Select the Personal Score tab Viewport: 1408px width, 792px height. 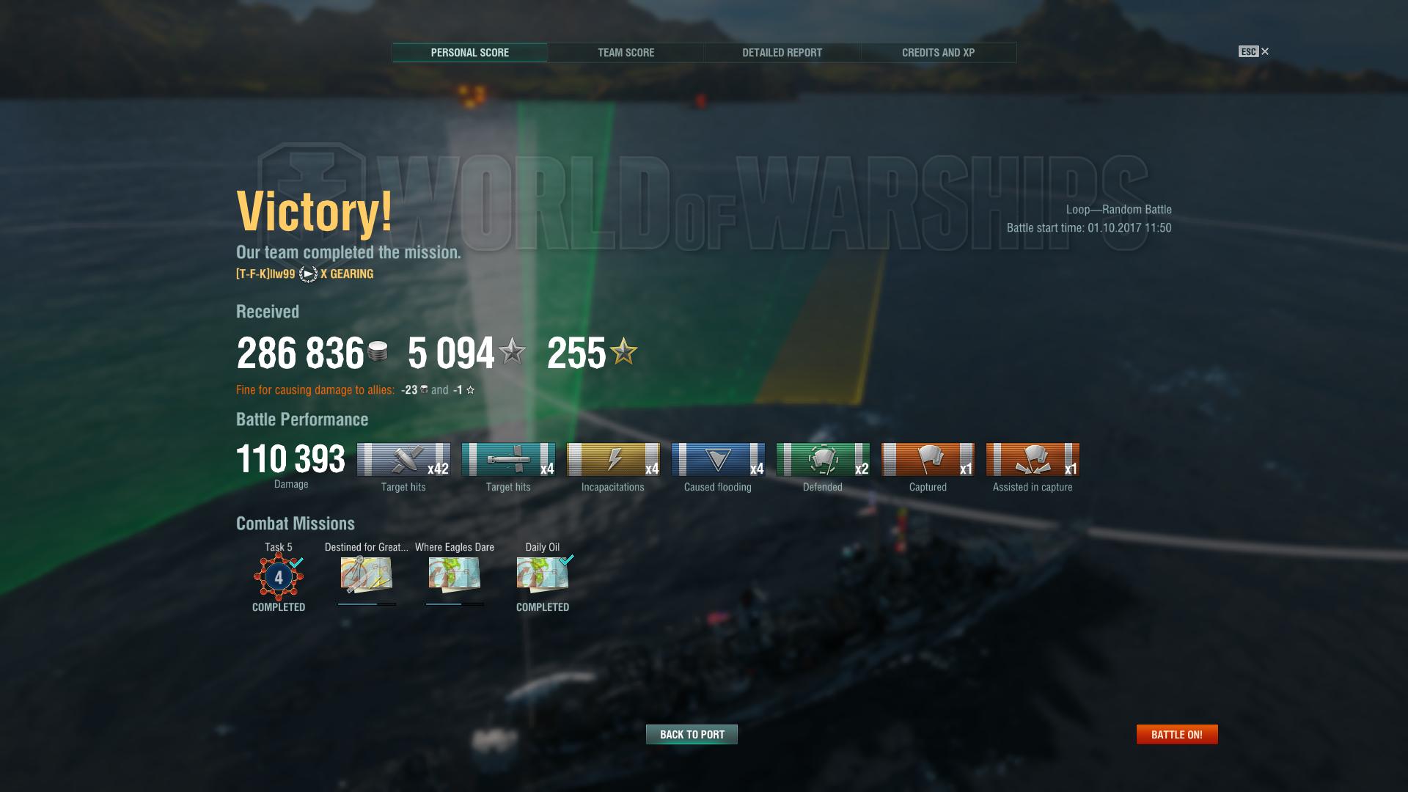tap(469, 53)
